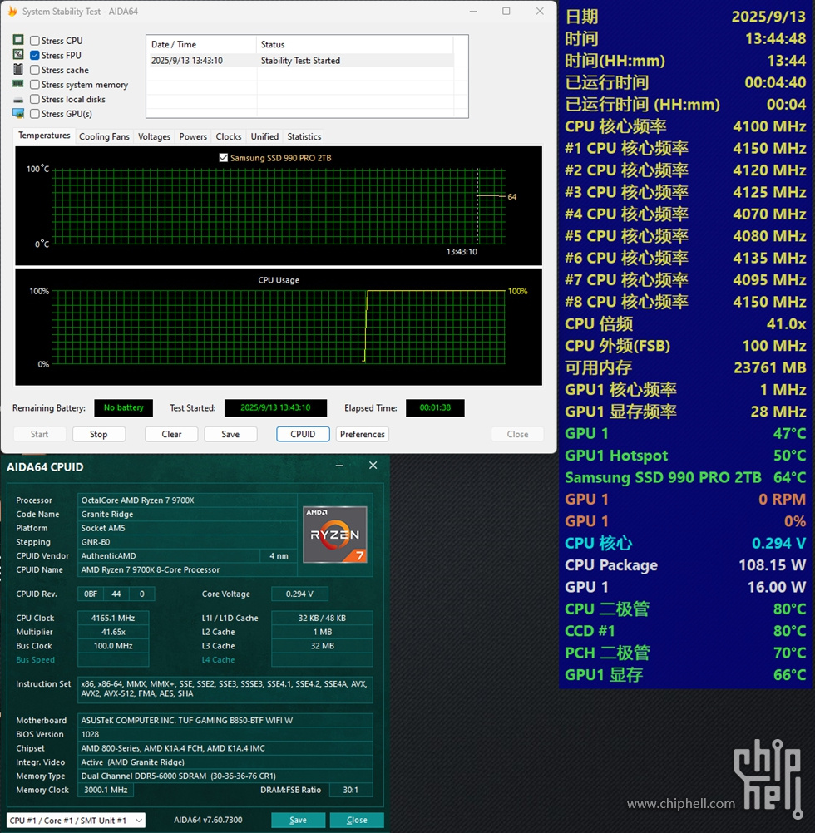
Task: Enable the Stress GPU(s) checkbox
Action: click(x=35, y=114)
